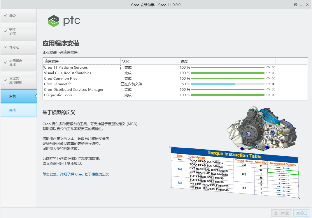
Task: Click the 状况 column header
Action: (x=150, y=61)
